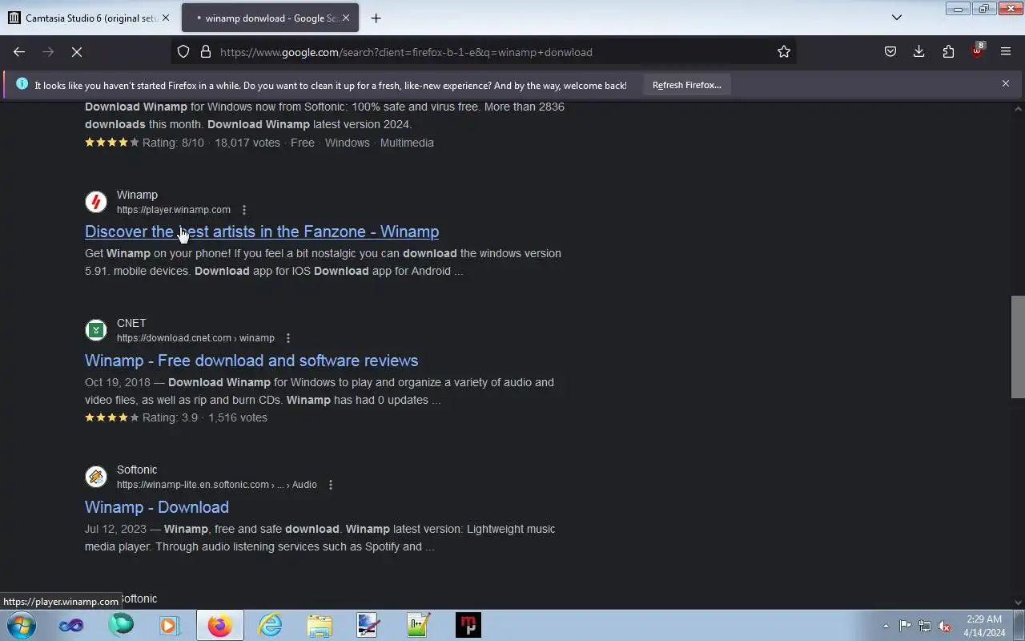
Task: Open options for Softonic winamp-lite result
Action: (331, 485)
